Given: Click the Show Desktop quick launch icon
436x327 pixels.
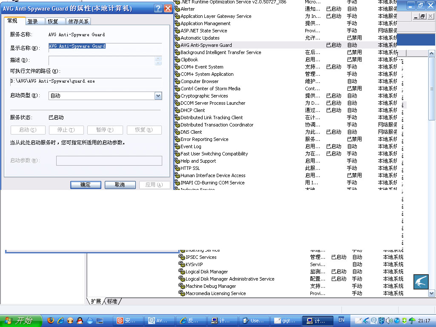Looking at the screenshot, I should (100, 321).
